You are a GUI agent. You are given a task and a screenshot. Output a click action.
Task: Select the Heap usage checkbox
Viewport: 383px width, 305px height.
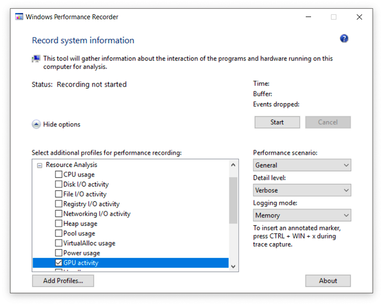coord(59,223)
